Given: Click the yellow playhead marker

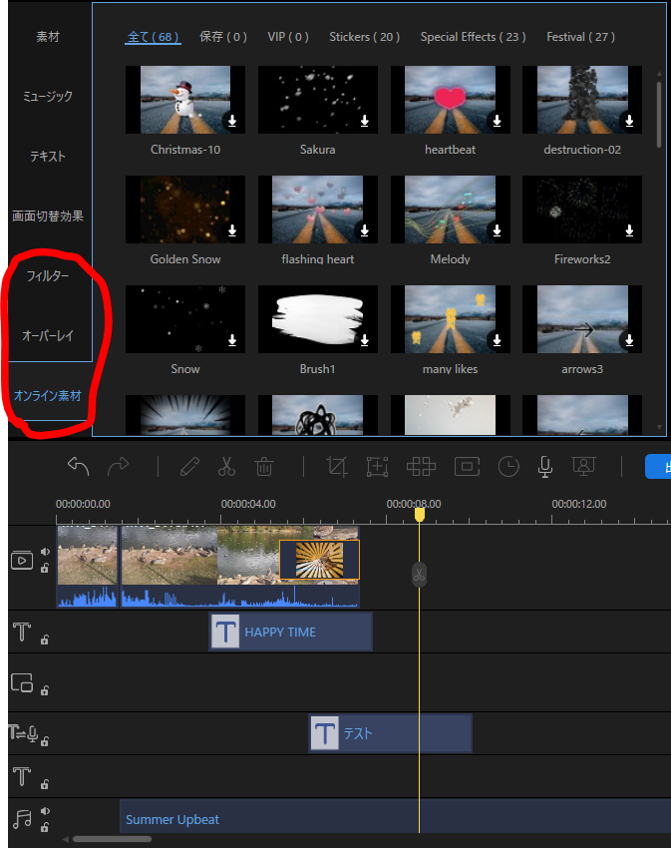Looking at the screenshot, I should pos(420,514).
